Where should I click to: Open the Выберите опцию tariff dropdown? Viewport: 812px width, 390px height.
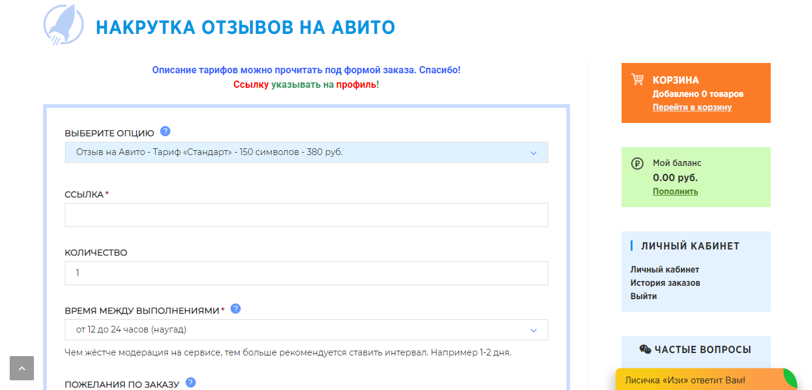coord(306,152)
